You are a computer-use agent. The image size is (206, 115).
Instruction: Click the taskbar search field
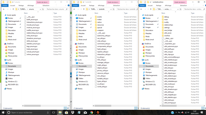pyautogui.click(x=28, y=112)
